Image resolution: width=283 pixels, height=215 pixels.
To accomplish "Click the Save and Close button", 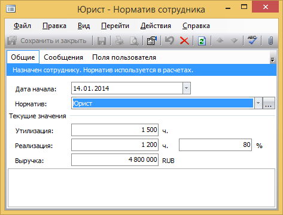I will tap(47, 41).
